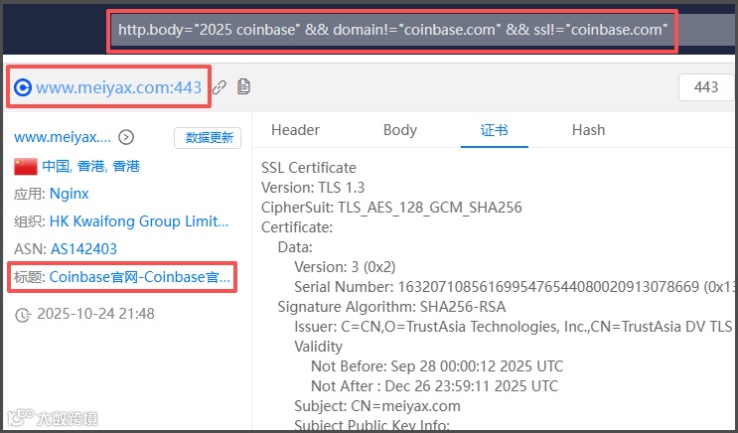The width and height of the screenshot is (738, 433).
Task: Select the 证书 tab
Action: point(495,130)
